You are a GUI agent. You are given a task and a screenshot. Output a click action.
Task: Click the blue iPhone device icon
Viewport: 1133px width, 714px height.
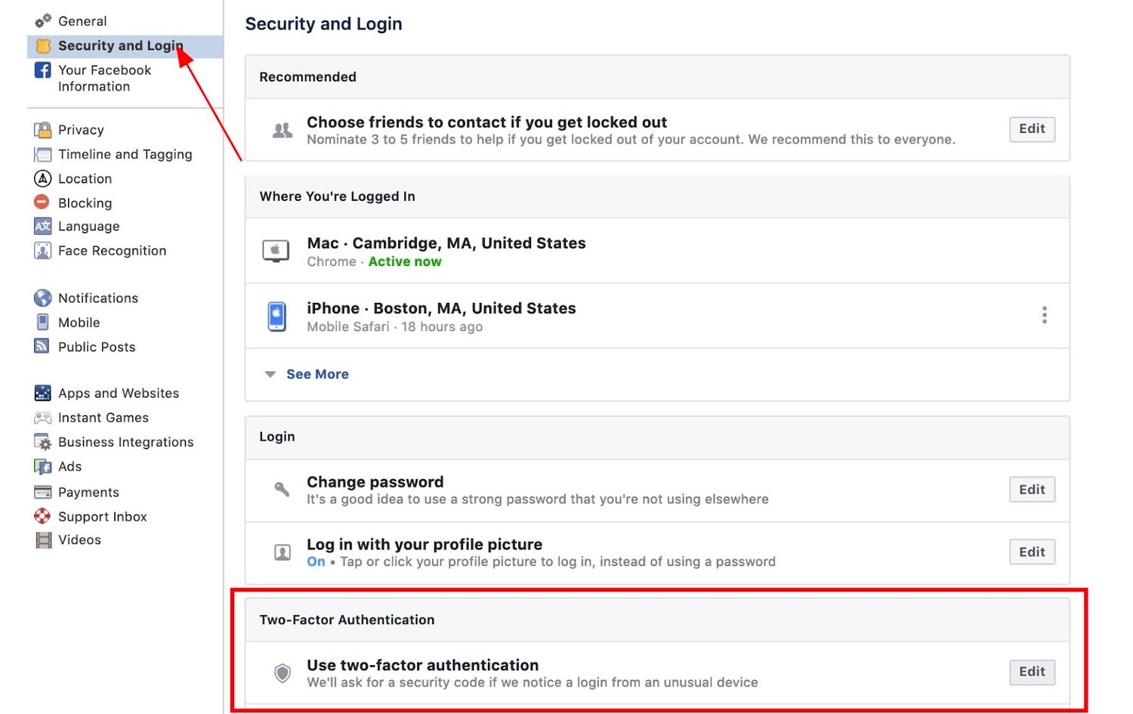pos(277,317)
